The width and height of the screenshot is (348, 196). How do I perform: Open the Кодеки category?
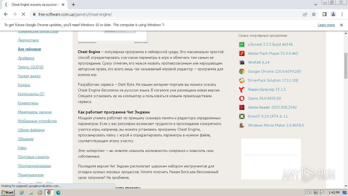[24, 85]
